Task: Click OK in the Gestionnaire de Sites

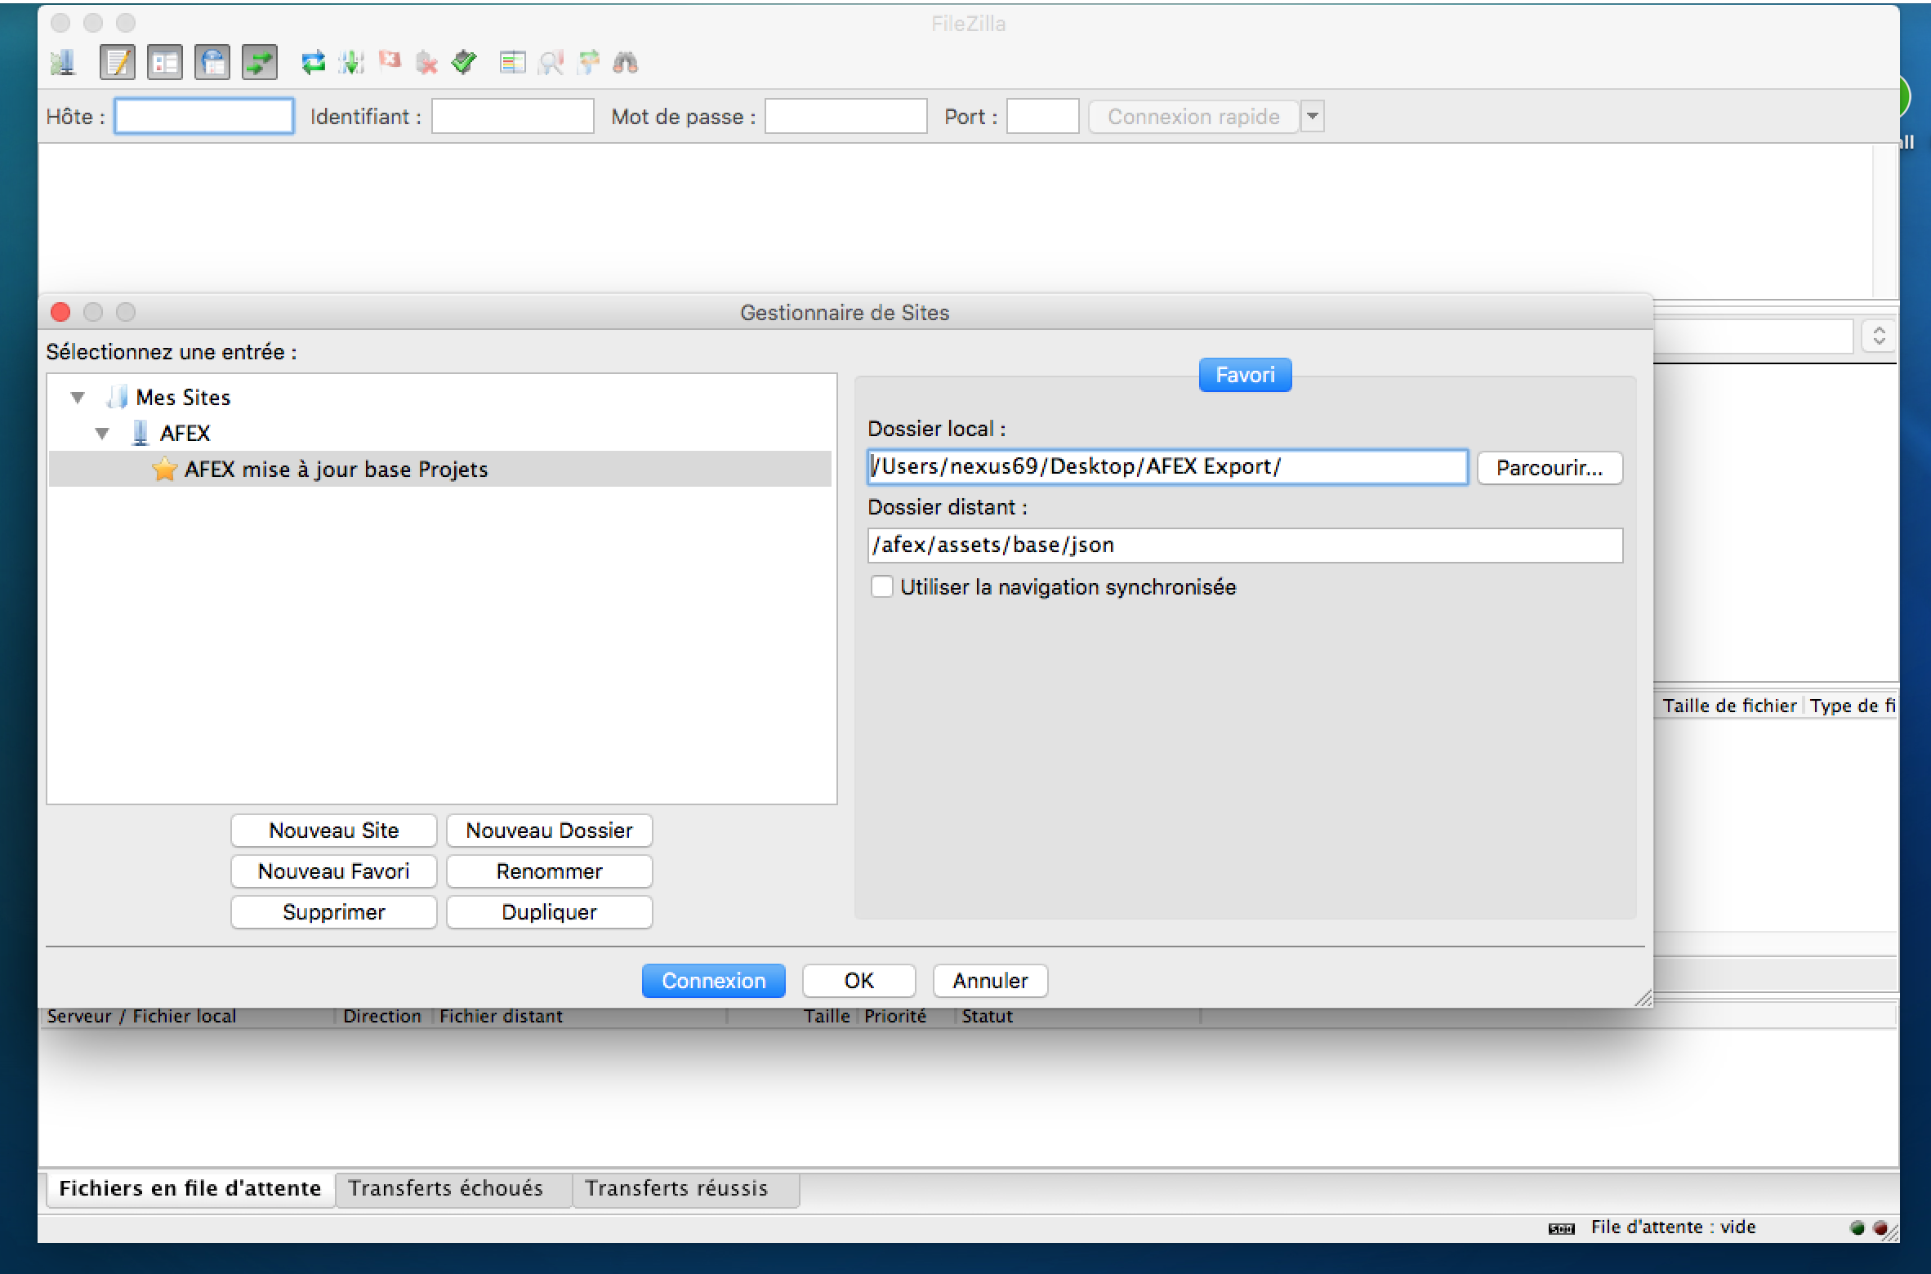Action: (x=858, y=981)
